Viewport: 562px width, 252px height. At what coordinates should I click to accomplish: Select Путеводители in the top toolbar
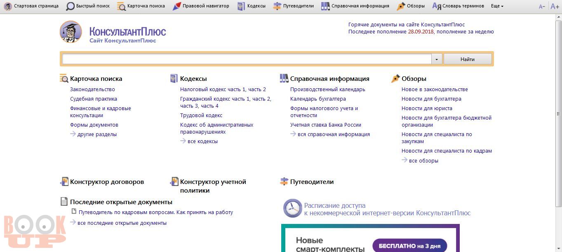point(294,6)
